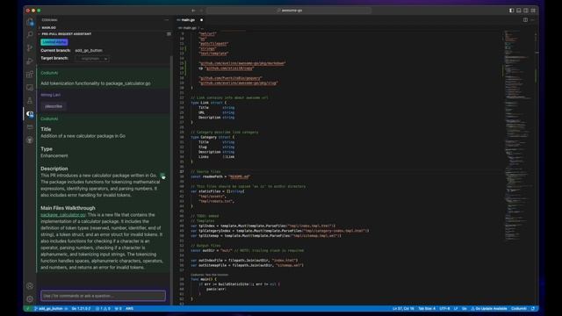
Task: Split the editor right
Action: 525,20
